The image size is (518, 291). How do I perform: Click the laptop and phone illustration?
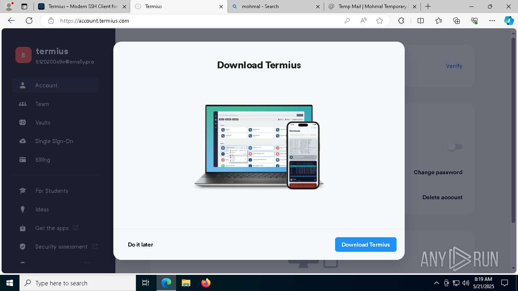259,147
